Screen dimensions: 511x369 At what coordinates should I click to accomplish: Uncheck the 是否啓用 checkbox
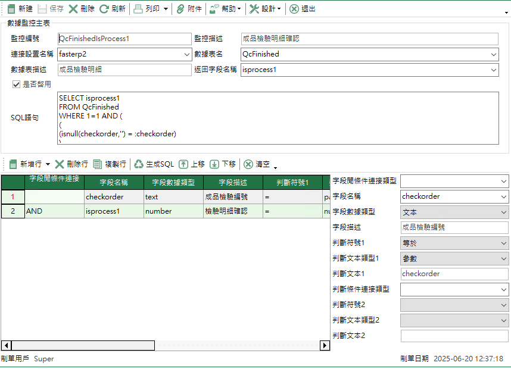[x=16, y=85]
